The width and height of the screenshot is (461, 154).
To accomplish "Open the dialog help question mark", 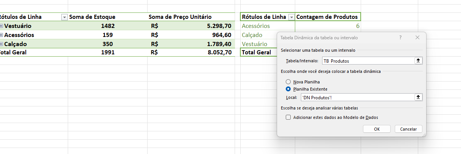I will (400, 38).
